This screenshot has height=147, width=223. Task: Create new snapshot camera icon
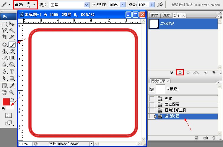[206, 138]
